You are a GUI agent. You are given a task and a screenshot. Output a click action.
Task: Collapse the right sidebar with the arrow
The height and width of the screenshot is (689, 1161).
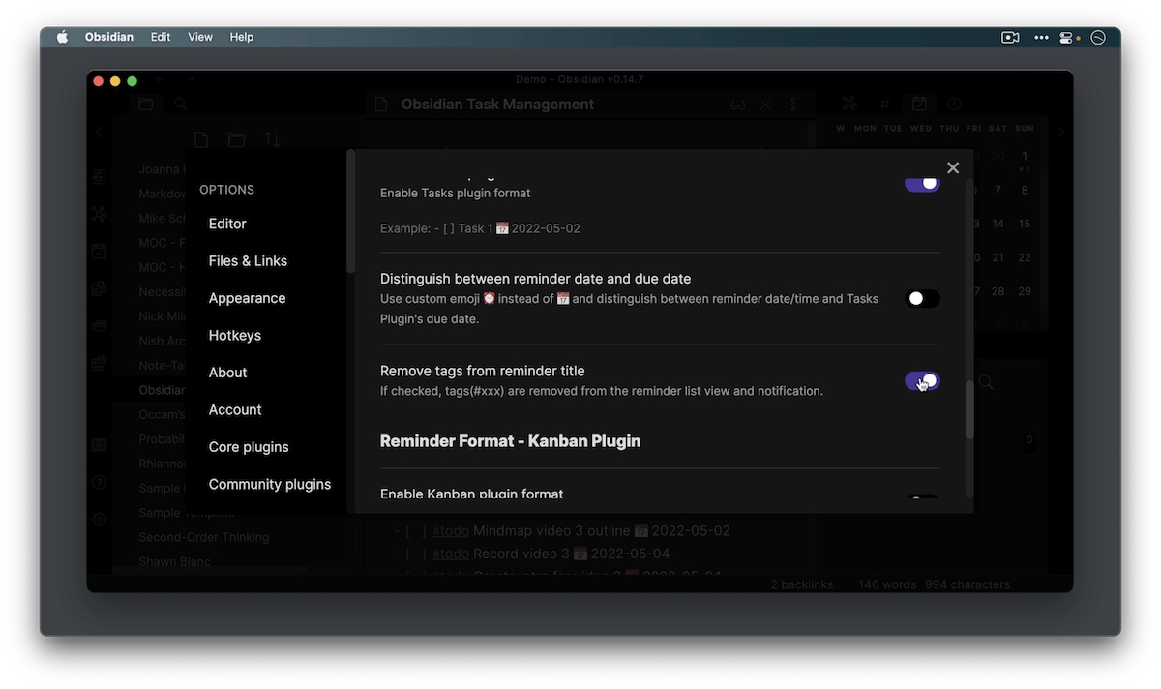point(1060,133)
